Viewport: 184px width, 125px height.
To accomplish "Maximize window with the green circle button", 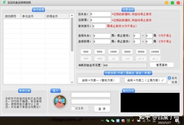I will point(172,3).
